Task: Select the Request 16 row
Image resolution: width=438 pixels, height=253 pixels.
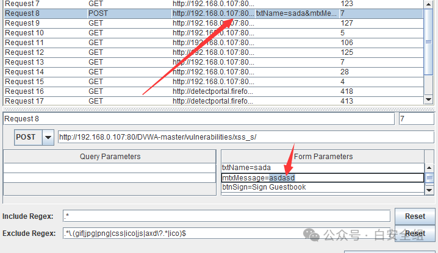Action: (x=214, y=91)
